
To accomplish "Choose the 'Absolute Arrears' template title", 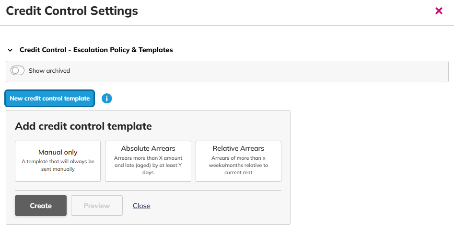I will (148, 148).
